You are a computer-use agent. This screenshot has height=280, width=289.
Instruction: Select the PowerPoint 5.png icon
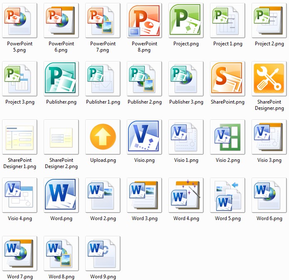point(20,20)
